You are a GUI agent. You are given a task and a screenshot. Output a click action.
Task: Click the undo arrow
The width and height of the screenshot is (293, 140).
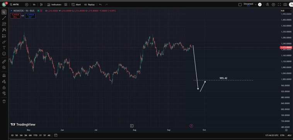[x=101, y=5]
